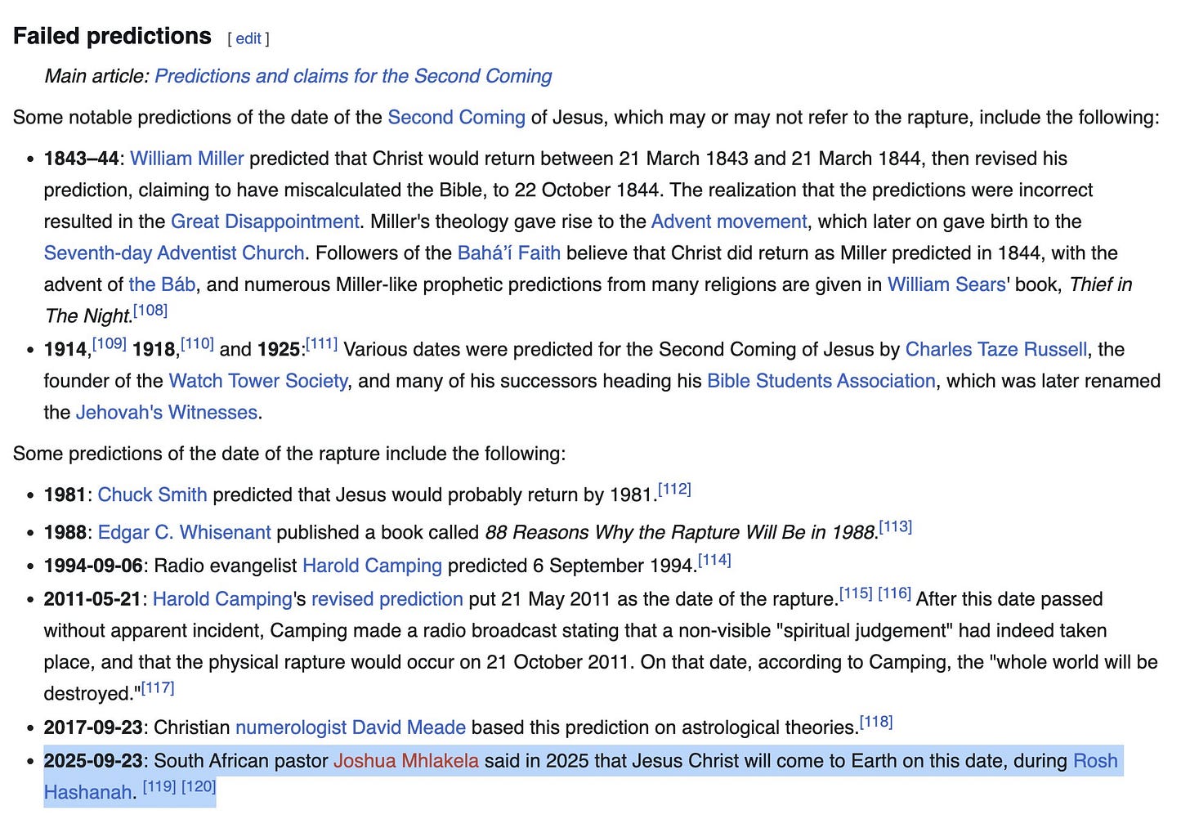Jump to citation 119
Viewport: 1190px width, 828px height.
pyautogui.click(x=159, y=786)
